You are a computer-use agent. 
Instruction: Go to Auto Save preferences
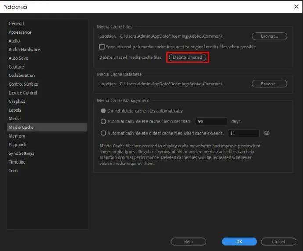18,58
